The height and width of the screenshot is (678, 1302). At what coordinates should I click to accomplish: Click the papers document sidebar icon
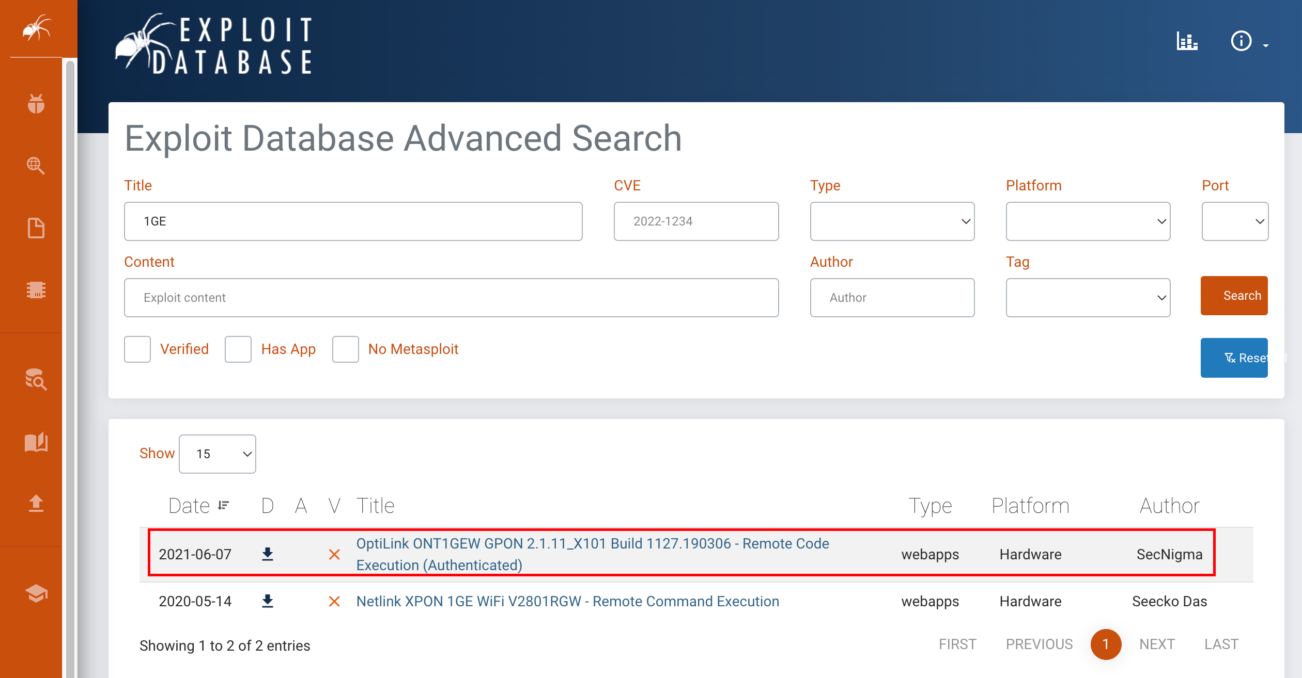(x=36, y=228)
